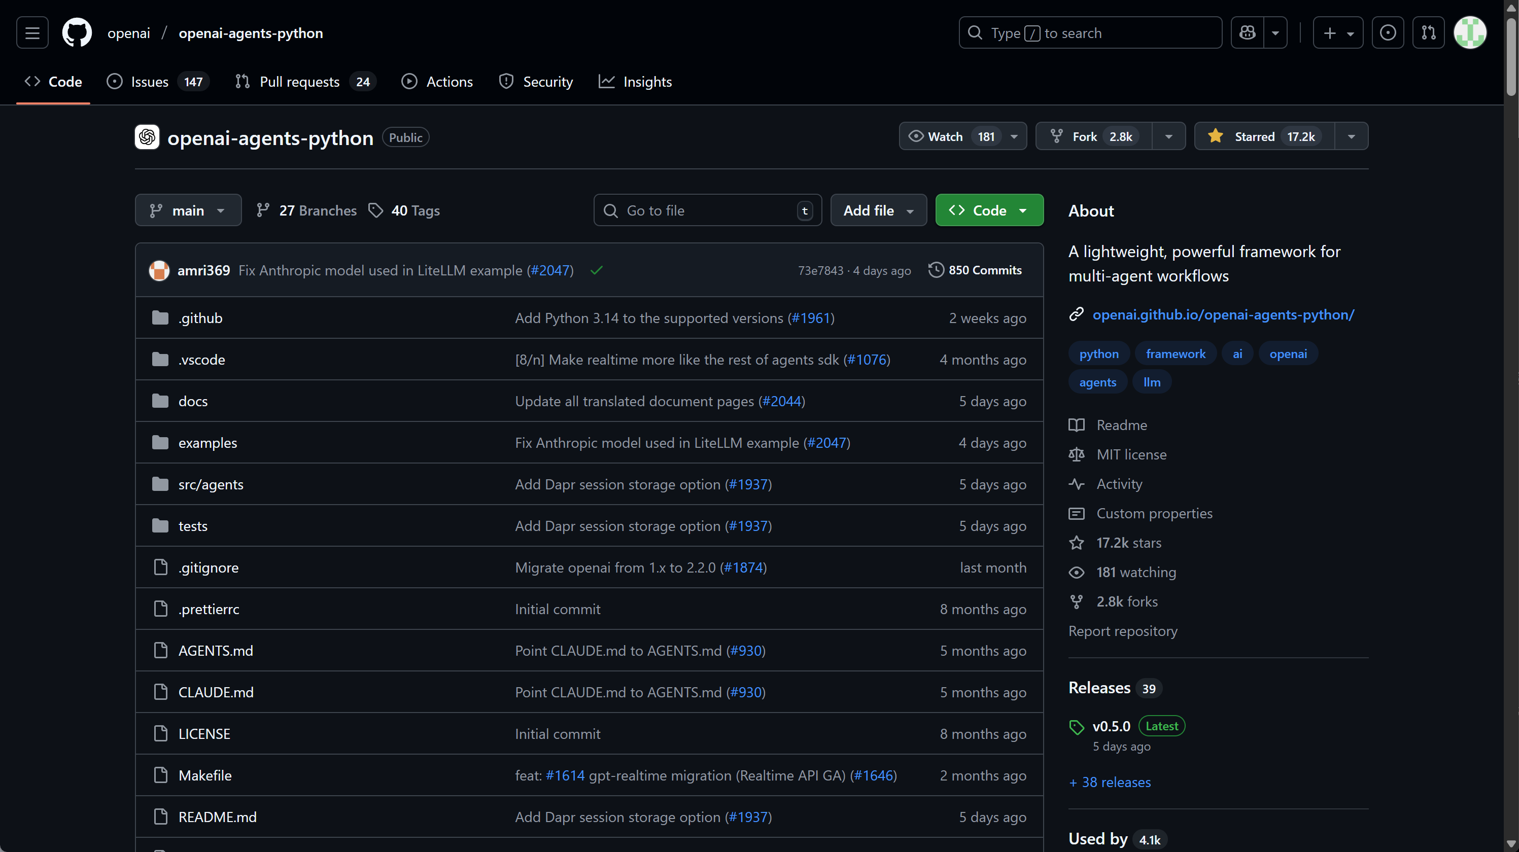The image size is (1519, 852).
Task: Click the fork icon beside 2.8k forks
Action: point(1077,602)
